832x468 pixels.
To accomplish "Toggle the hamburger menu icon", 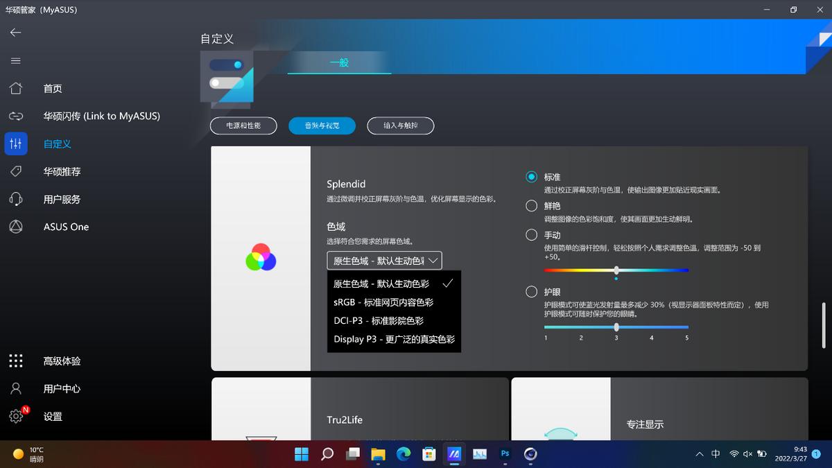I will click(15, 61).
